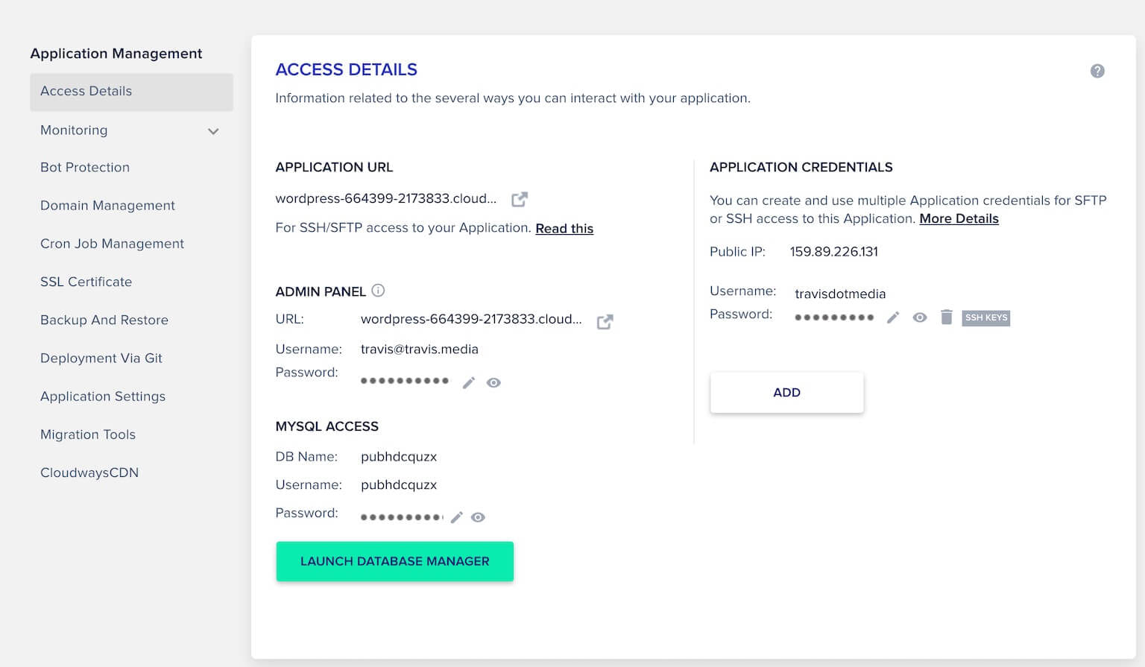Open the help question mark icon

1097,71
